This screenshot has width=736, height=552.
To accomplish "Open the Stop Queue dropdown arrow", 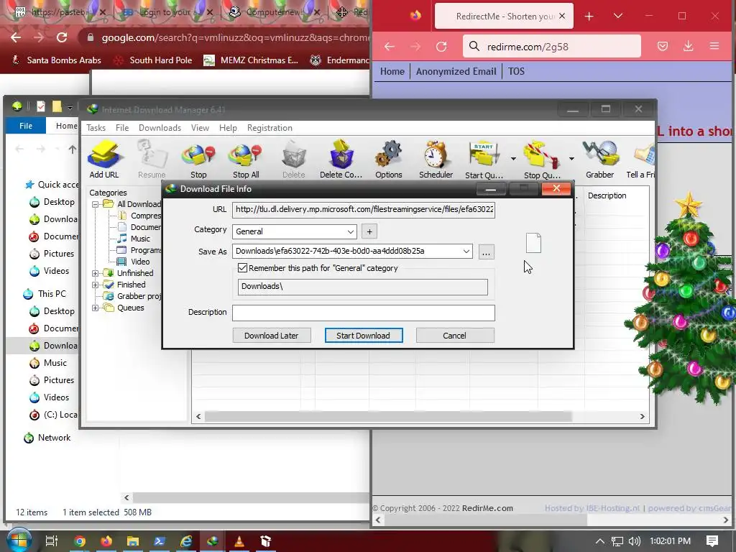I will click(571, 159).
